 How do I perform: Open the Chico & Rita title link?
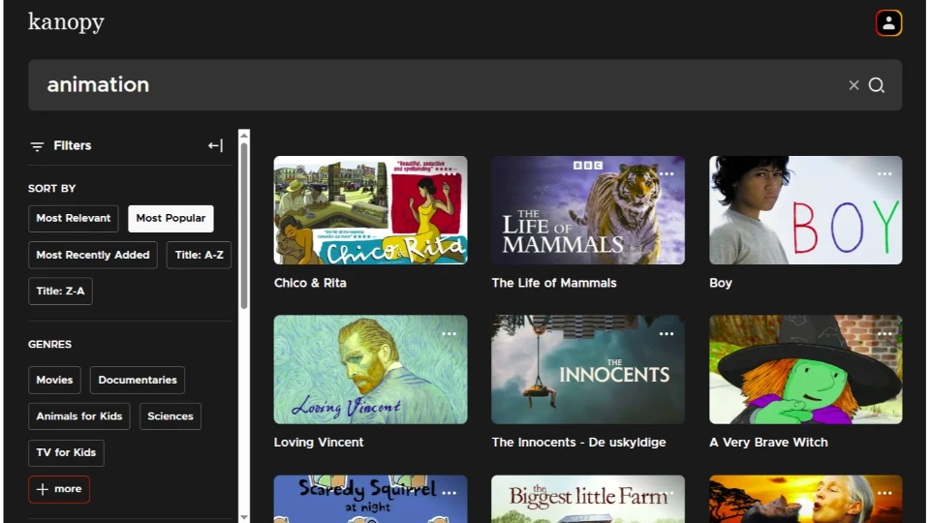click(310, 283)
